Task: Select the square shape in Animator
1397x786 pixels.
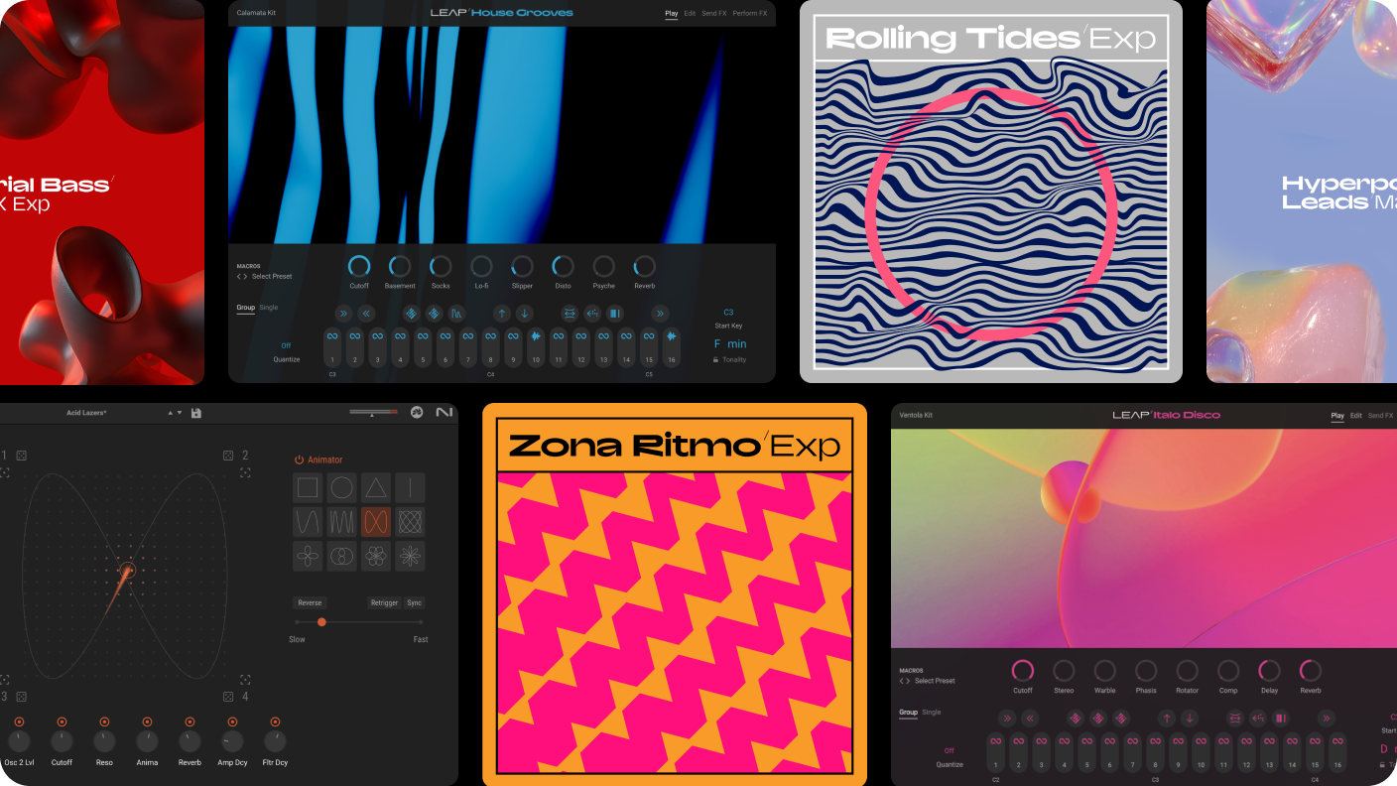Action: point(309,487)
